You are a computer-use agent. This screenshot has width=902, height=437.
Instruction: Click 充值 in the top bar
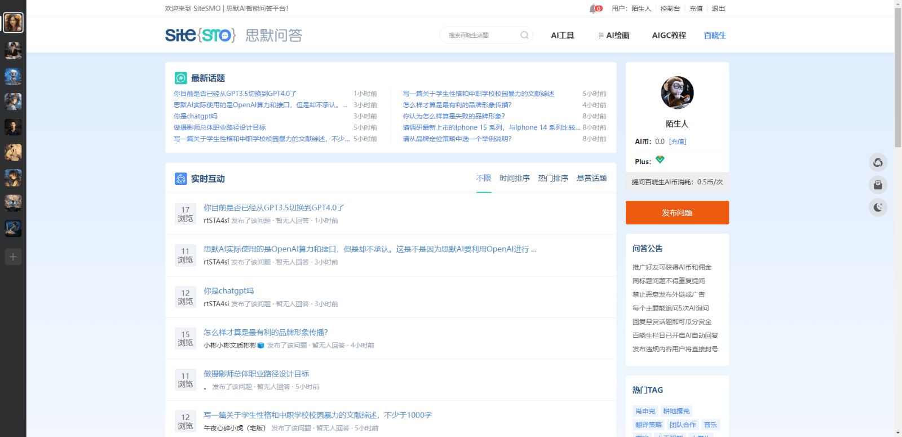click(x=696, y=8)
